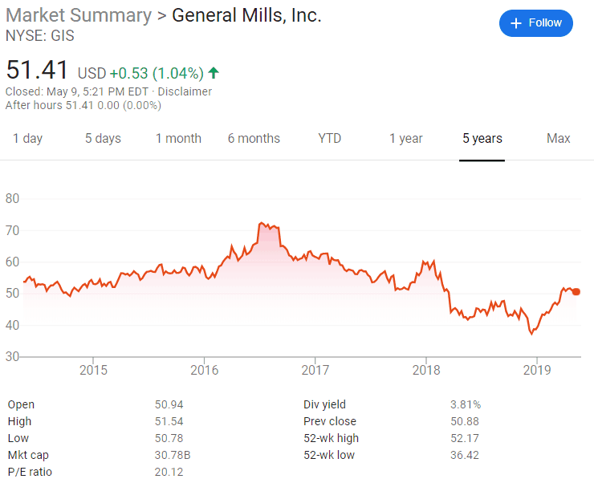Open the Disclaimer link
Screen dimensions: 594x483
click(185, 91)
